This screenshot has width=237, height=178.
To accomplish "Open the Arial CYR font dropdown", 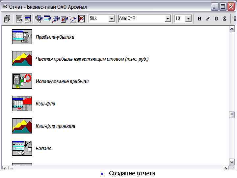I will [x=168, y=19].
